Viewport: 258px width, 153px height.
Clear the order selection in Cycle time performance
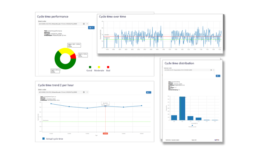click(84, 24)
